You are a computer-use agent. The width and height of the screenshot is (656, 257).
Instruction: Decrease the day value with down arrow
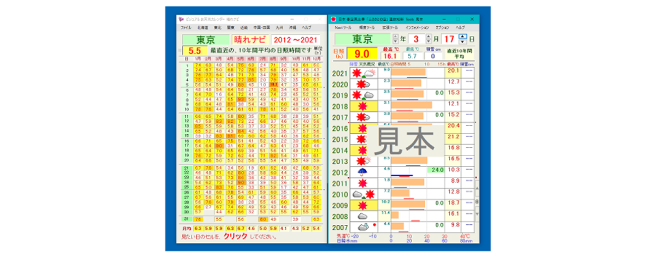(463, 42)
